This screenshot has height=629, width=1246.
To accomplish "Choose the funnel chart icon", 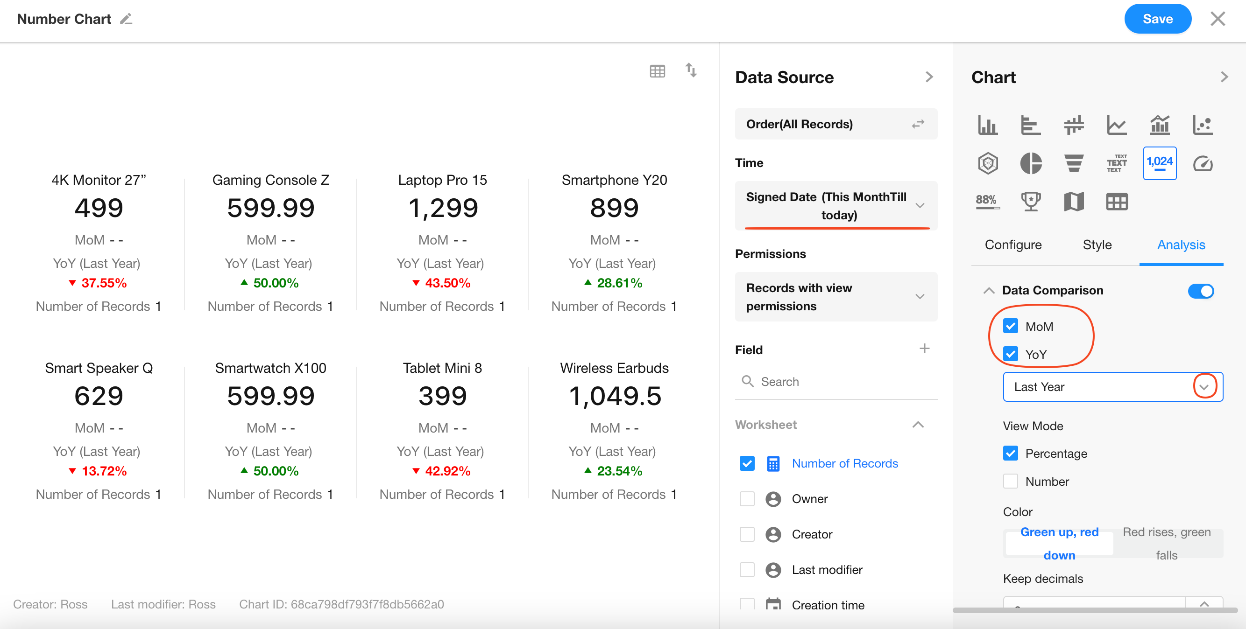I will (1073, 163).
